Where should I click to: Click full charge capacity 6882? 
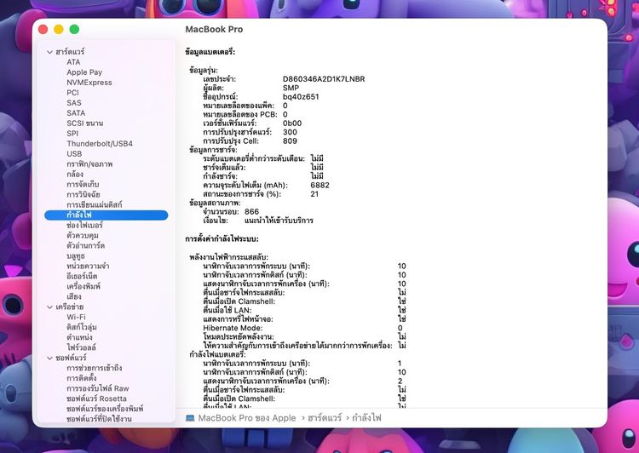click(x=319, y=186)
